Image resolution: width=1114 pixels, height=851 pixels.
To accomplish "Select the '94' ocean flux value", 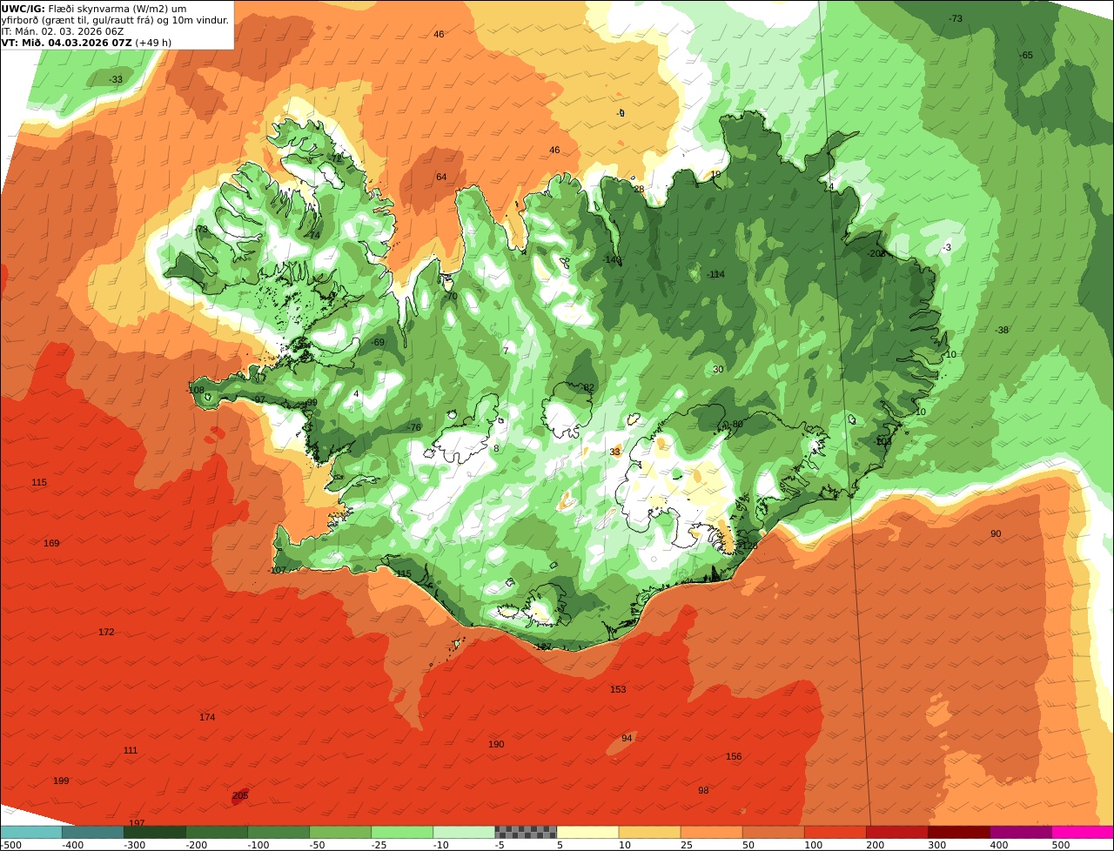I will point(627,739).
